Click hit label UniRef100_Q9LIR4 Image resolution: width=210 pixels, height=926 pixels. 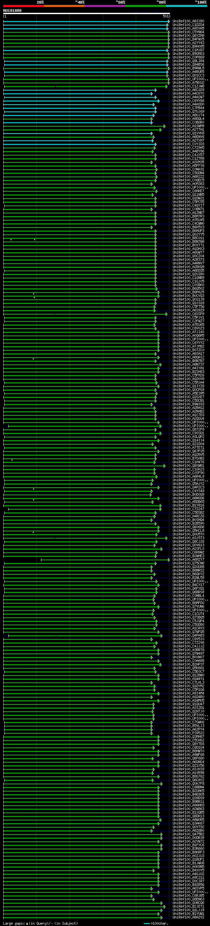188,61
